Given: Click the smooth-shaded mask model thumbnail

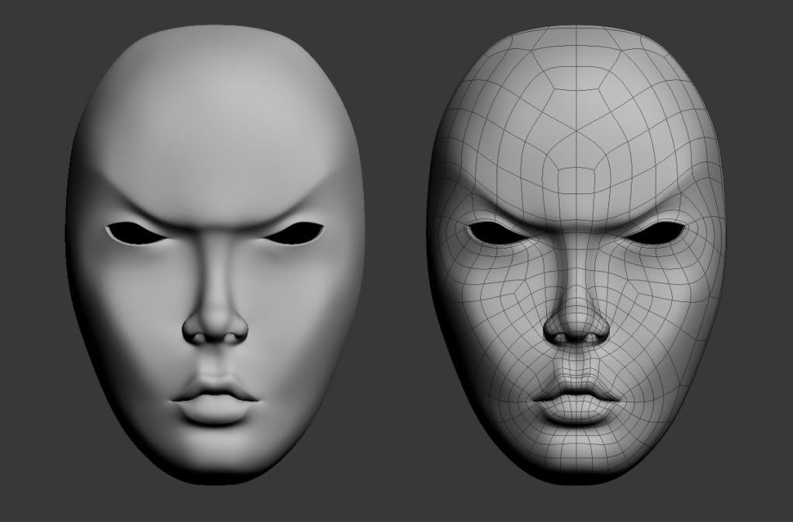Looking at the screenshot, I should 216,256.
